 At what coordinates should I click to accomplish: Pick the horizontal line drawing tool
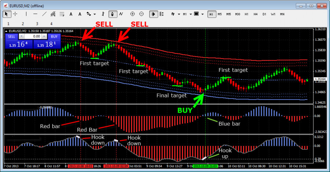pos(35,14)
